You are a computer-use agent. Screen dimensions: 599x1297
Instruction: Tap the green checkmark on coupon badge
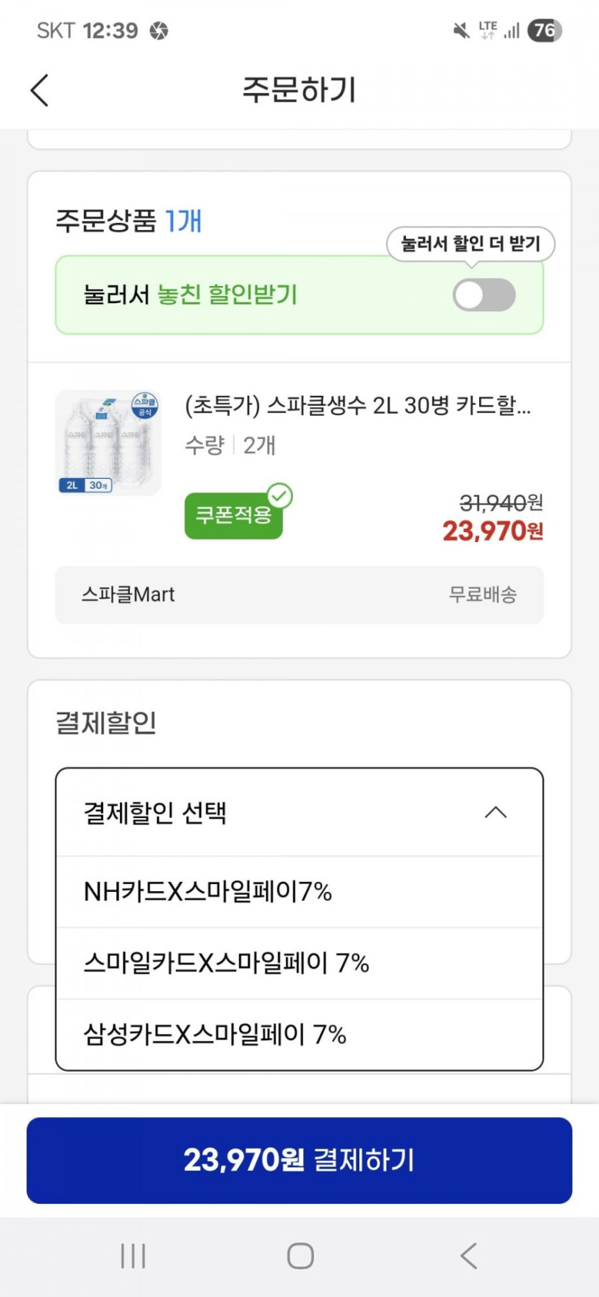(280, 495)
